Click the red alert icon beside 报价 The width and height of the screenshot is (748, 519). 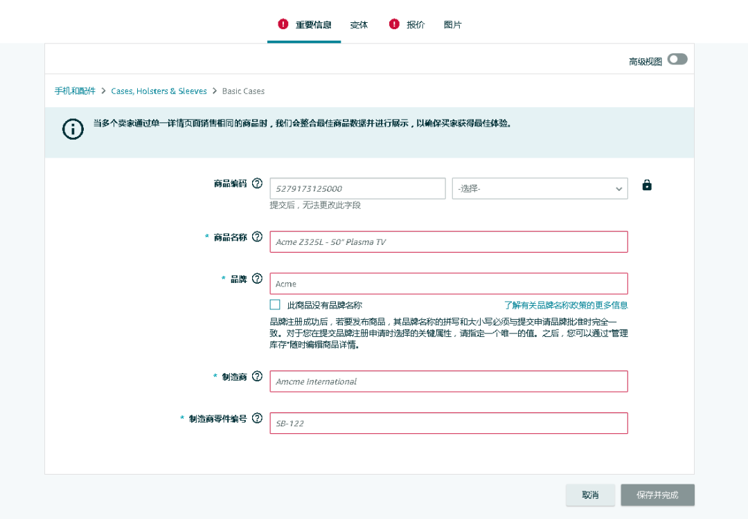[393, 24]
